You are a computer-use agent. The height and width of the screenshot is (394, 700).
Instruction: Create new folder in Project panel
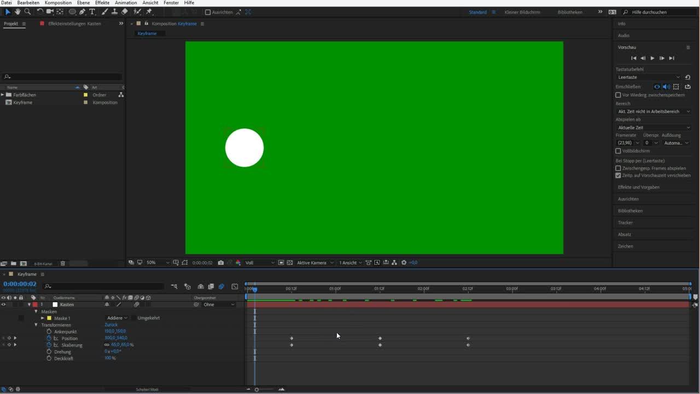pyautogui.click(x=14, y=263)
